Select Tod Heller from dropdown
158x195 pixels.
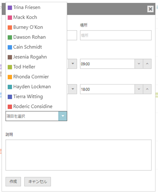pyautogui.click(x=36, y=67)
